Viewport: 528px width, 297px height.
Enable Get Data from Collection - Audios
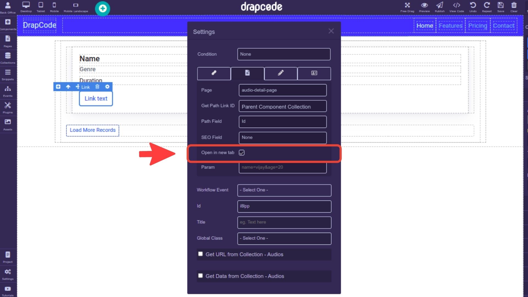click(200, 276)
